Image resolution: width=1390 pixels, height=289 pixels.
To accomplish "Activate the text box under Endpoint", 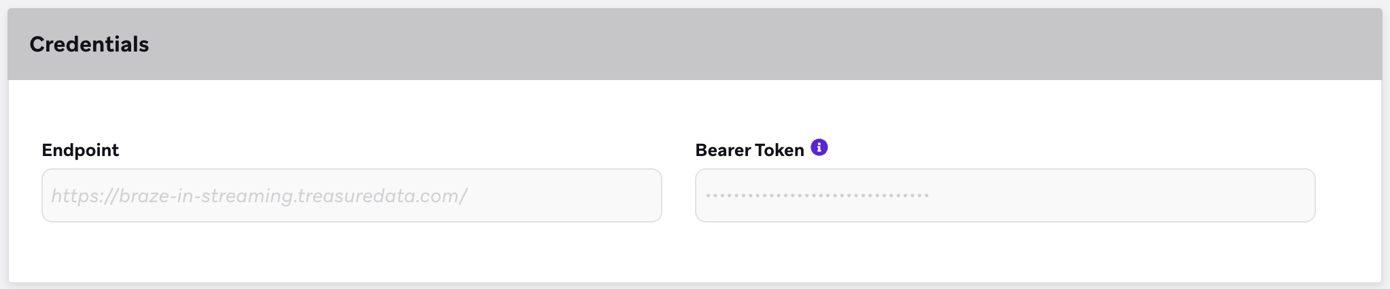I will (x=351, y=195).
